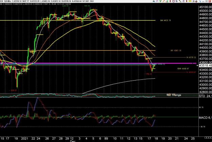
Task: Select the diagonal trend line tool
Action: tap(180, 1)
